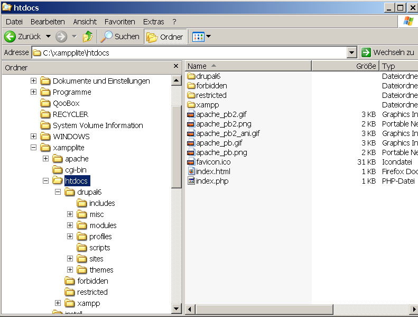Select the favicon.ico file icon
Screen dimensions: 418x317
[x=191, y=162]
